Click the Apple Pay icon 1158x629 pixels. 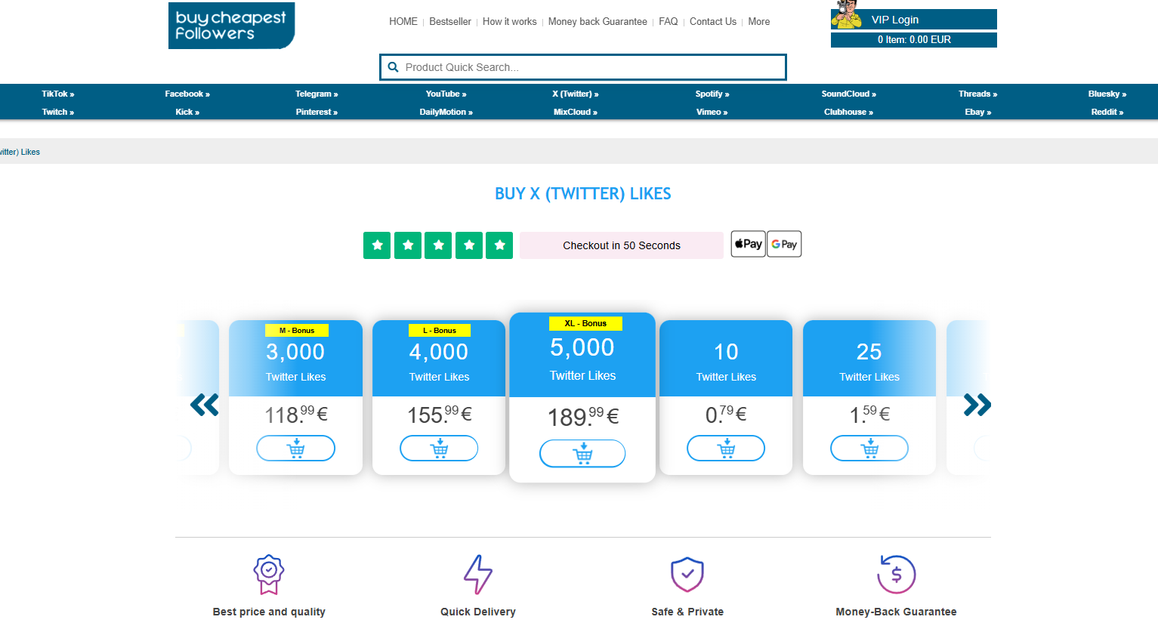(x=748, y=244)
